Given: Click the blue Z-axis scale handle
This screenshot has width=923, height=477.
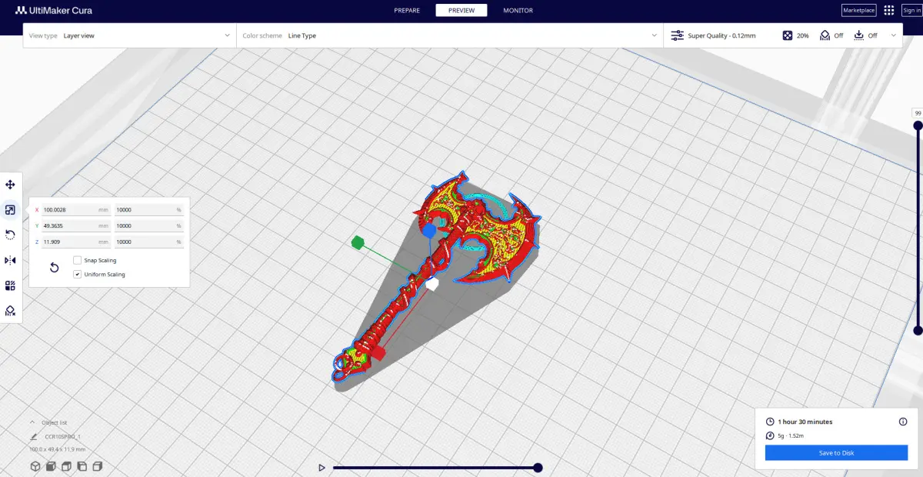Looking at the screenshot, I should tap(429, 231).
